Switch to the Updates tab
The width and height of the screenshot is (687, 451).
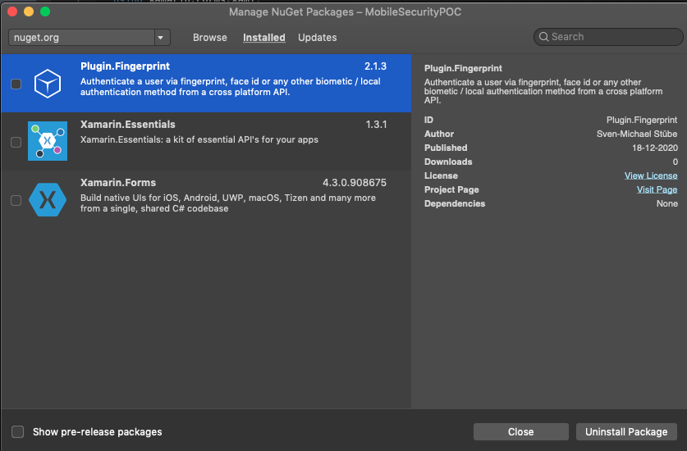click(x=318, y=38)
